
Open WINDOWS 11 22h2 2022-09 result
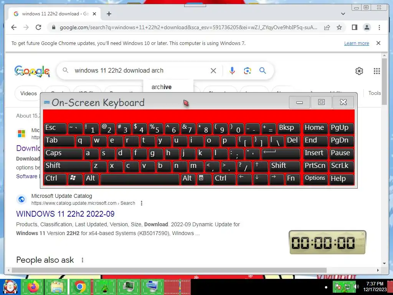65,214
